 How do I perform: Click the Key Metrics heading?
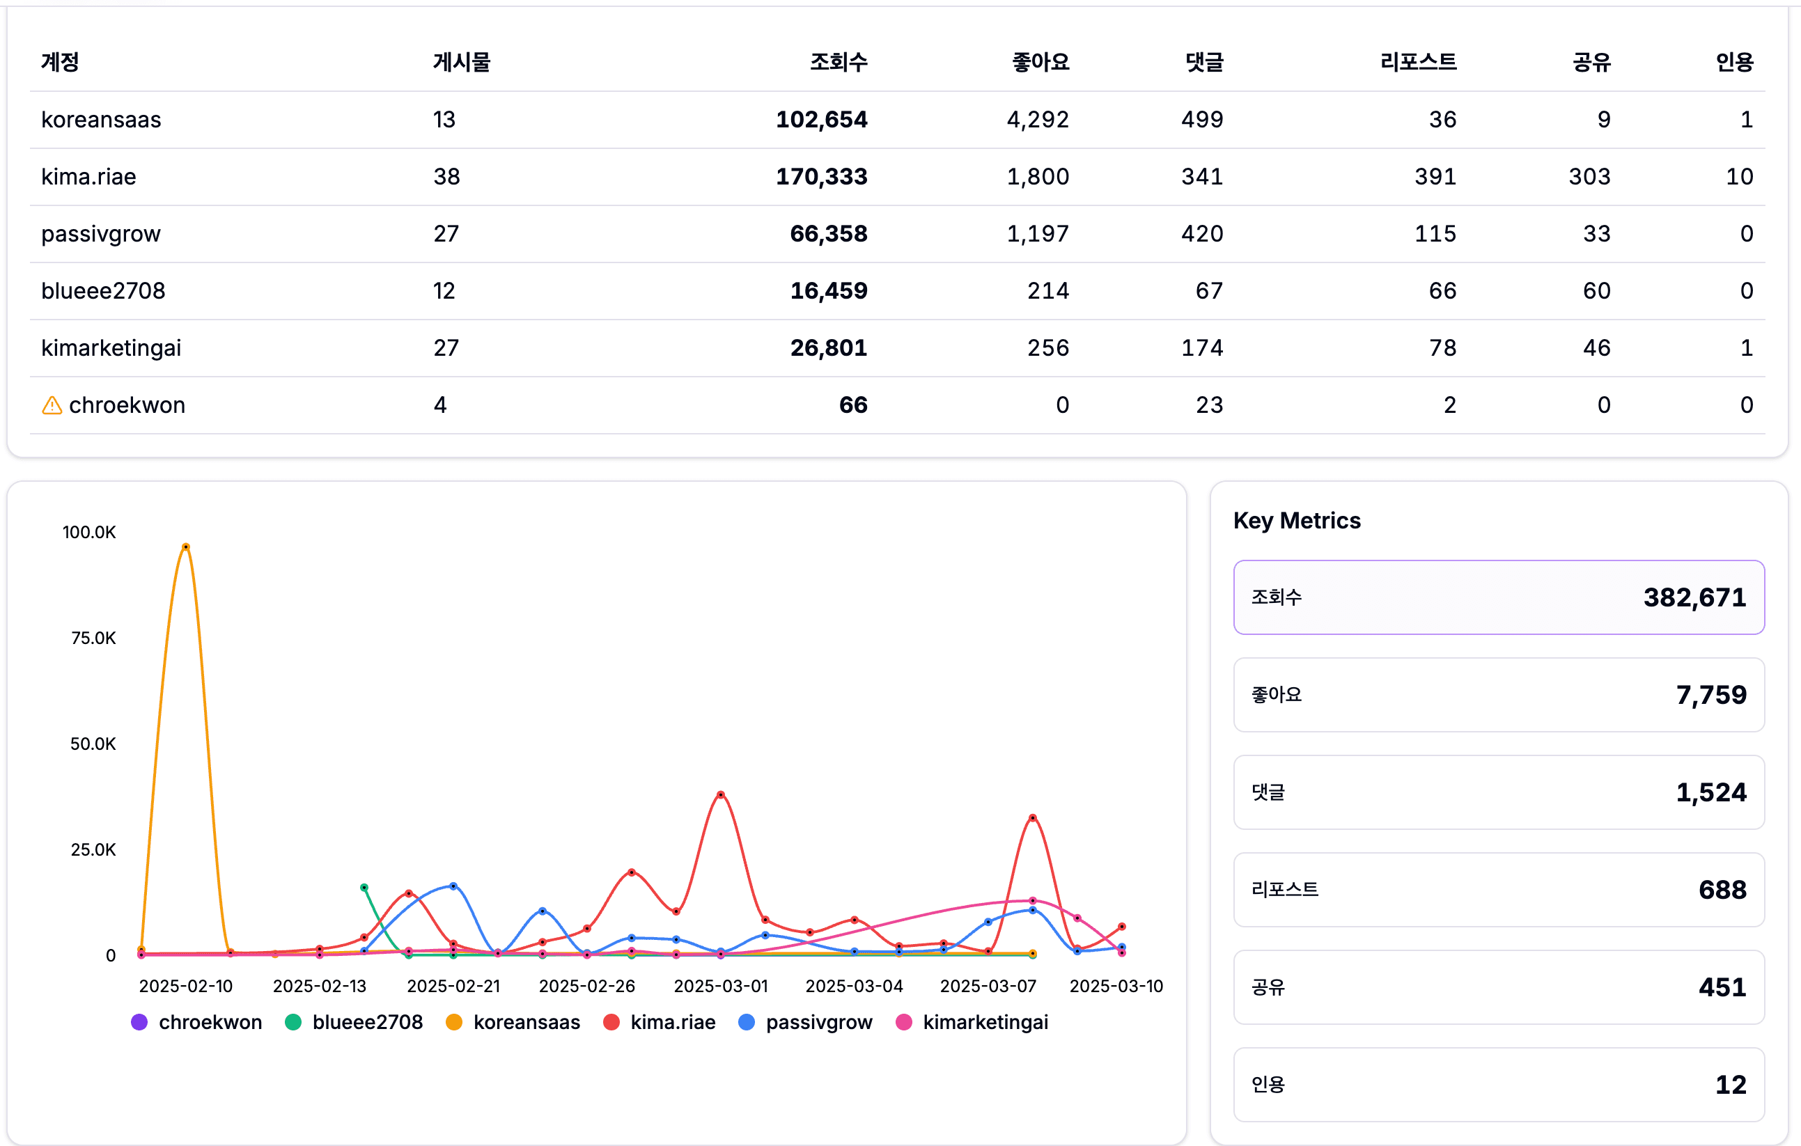pyautogui.click(x=1297, y=521)
